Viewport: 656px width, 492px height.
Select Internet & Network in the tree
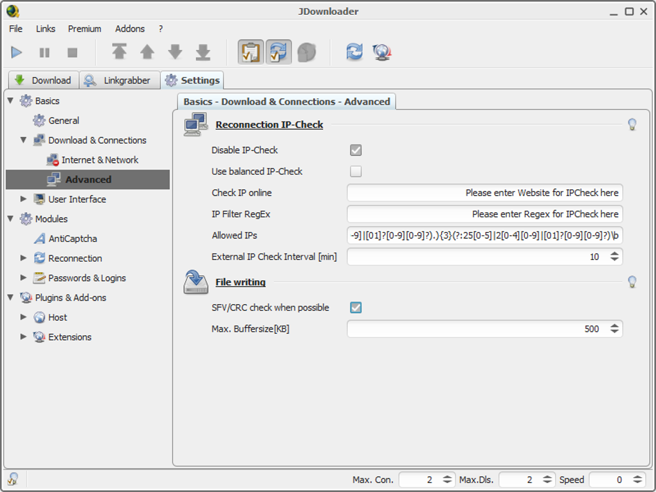(x=100, y=159)
